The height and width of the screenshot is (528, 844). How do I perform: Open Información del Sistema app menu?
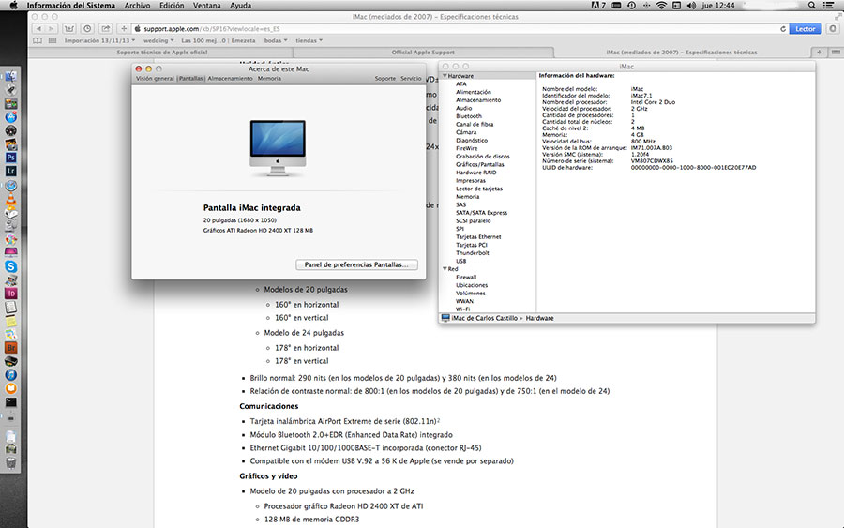(71, 6)
